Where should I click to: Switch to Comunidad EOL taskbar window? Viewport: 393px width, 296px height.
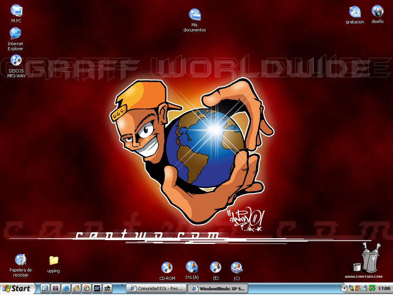[157, 288]
